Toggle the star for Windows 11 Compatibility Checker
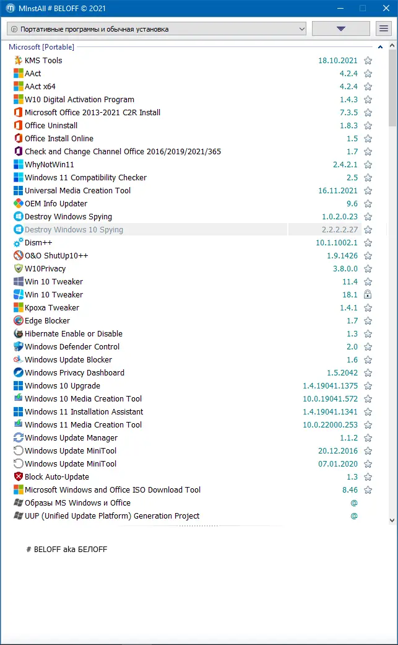398x645 pixels. tap(368, 178)
